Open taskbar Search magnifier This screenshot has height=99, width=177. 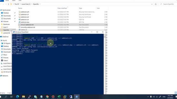[6, 97]
